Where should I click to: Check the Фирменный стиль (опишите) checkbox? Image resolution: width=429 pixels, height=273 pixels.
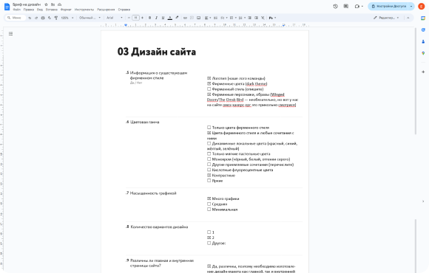[209, 89]
